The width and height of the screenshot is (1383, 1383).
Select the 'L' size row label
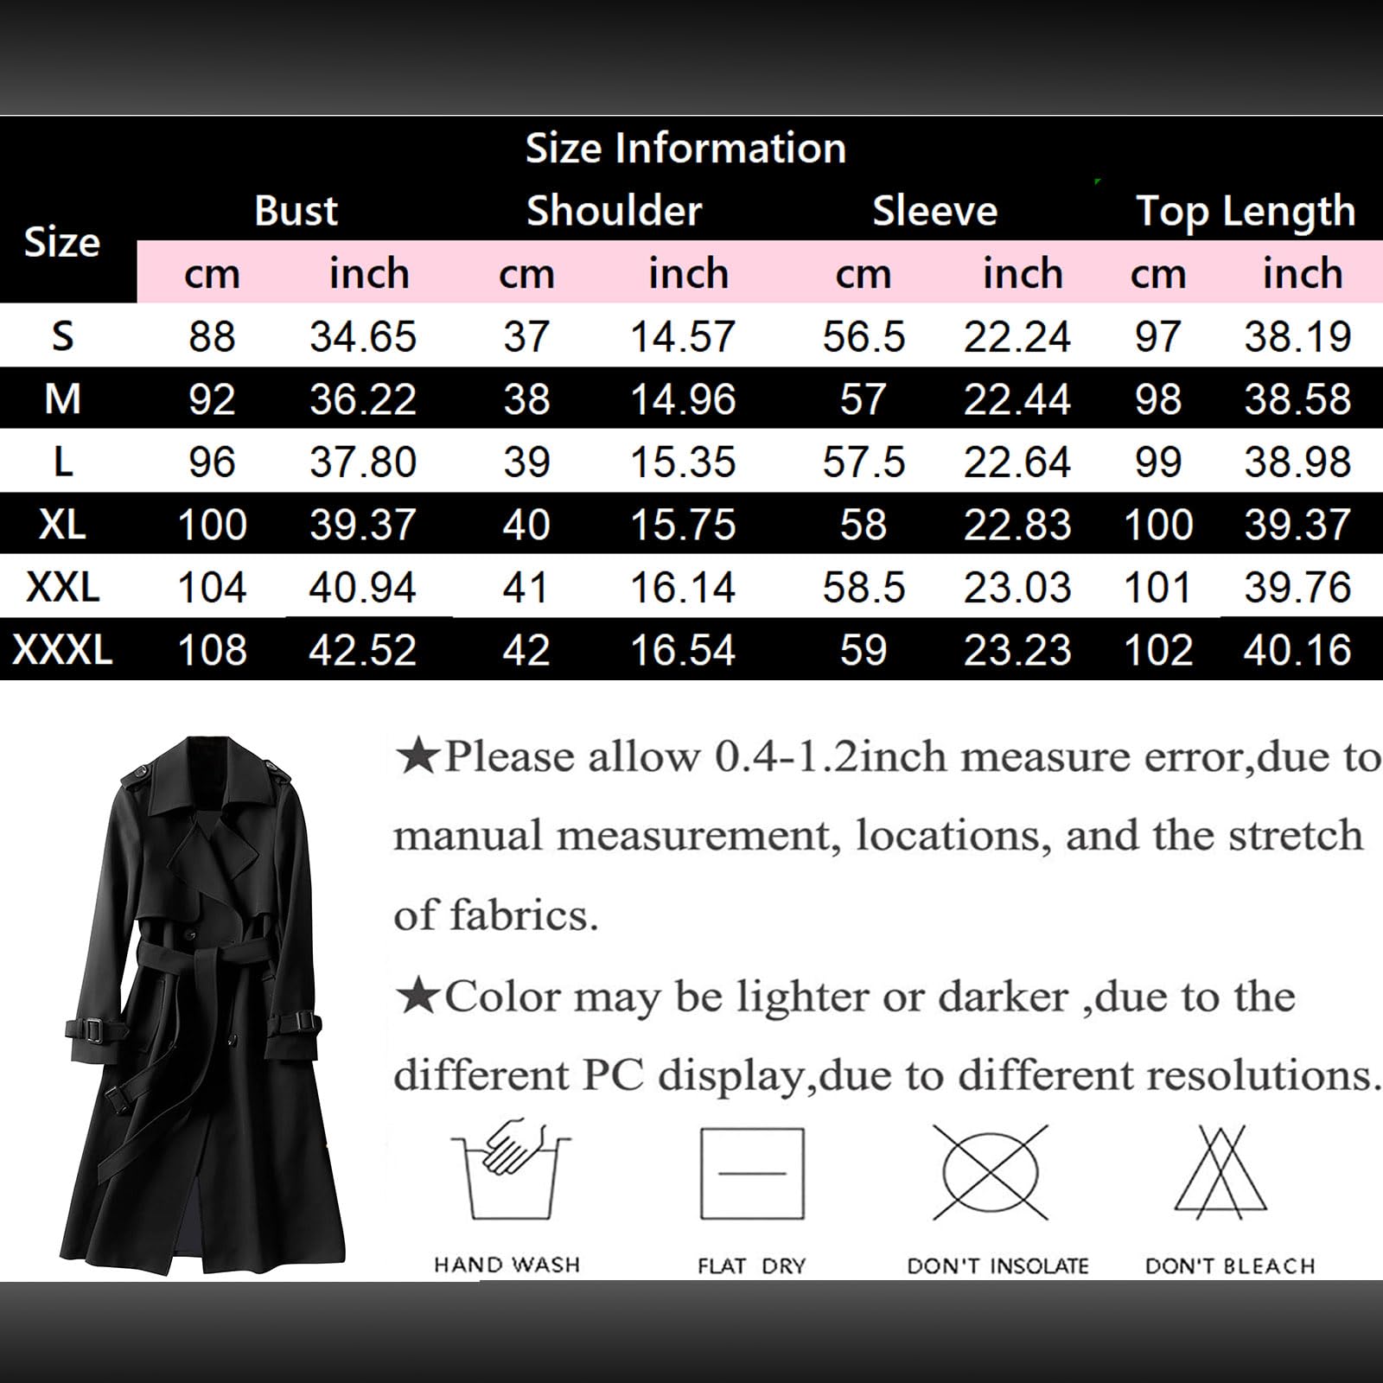click(63, 462)
